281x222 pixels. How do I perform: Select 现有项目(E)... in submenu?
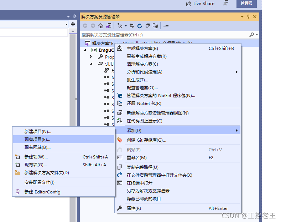coord(64,140)
